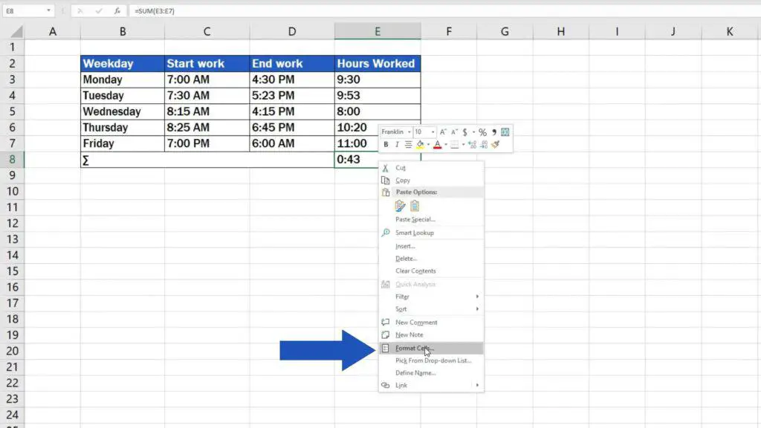Select the sum cell showing 0:43
761x428 pixels.
[x=357, y=160]
